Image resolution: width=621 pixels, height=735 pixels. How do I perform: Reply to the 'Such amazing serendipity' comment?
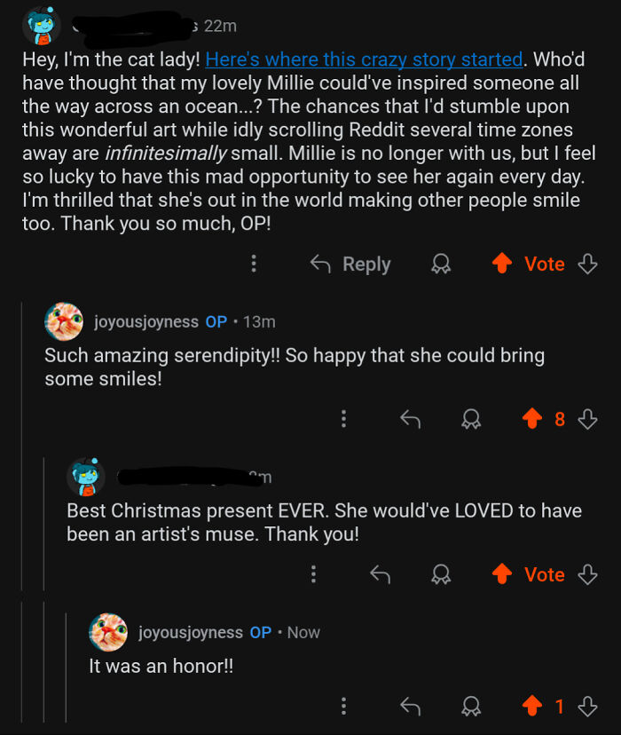(x=410, y=419)
